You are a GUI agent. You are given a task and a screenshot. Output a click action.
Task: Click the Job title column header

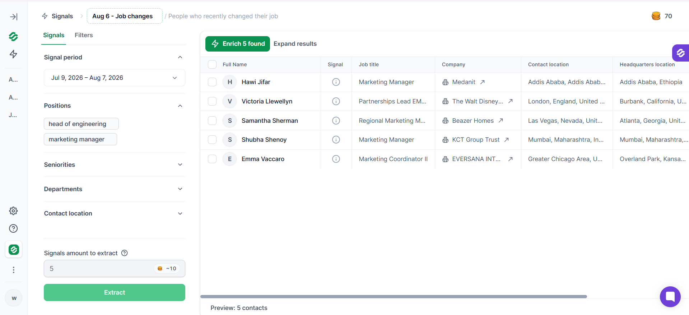tap(369, 64)
